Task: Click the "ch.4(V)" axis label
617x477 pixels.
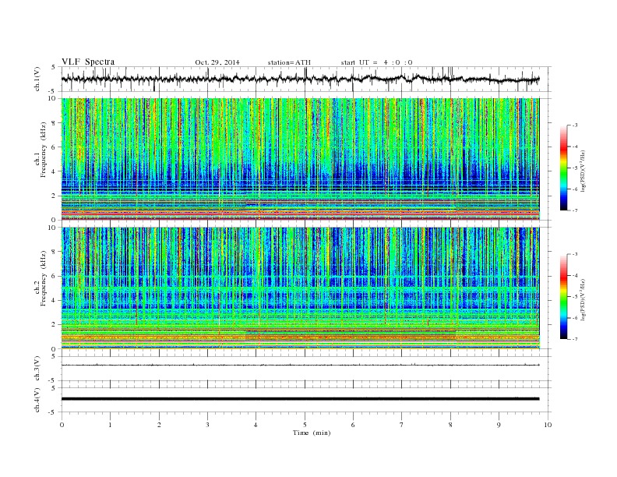Action: pos(37,400)
